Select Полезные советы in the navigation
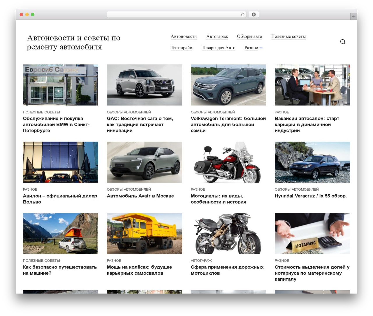 click(288, 36)
